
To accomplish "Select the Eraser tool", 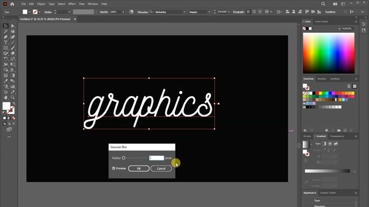I will coord(13,53).
